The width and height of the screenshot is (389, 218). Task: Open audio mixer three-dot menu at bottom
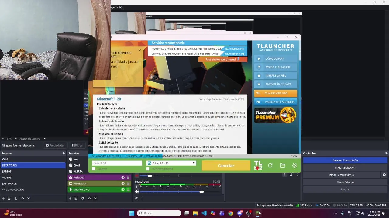143,198
